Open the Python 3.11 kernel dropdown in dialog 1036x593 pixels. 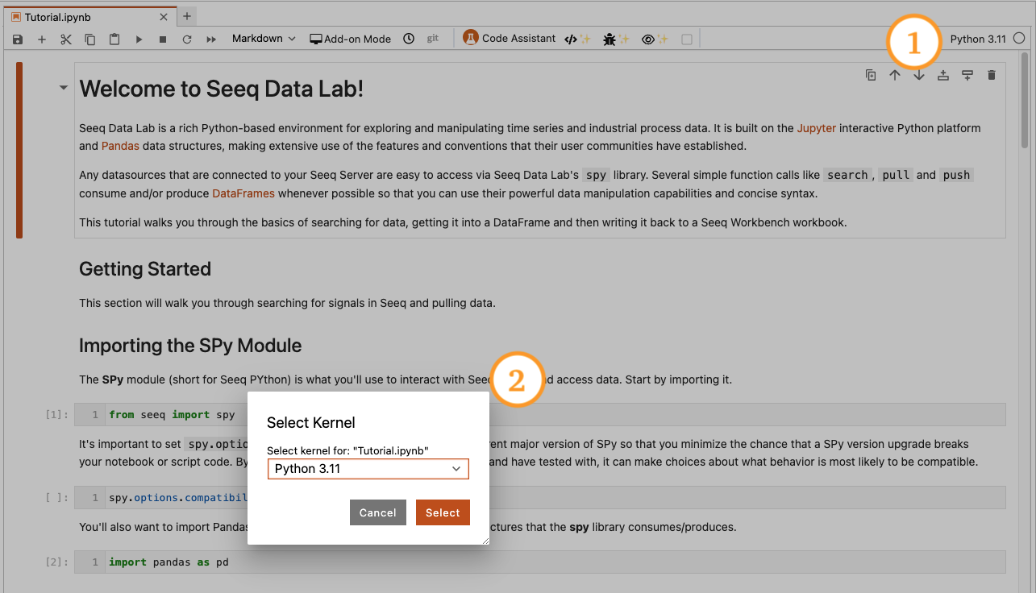tap(368, 469)
